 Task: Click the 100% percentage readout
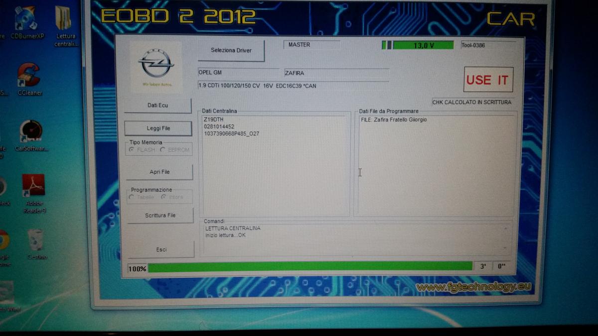137,269
